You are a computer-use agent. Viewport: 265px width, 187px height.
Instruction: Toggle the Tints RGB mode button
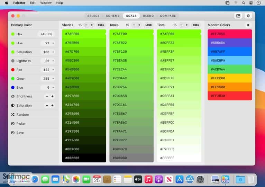[196, 25]
